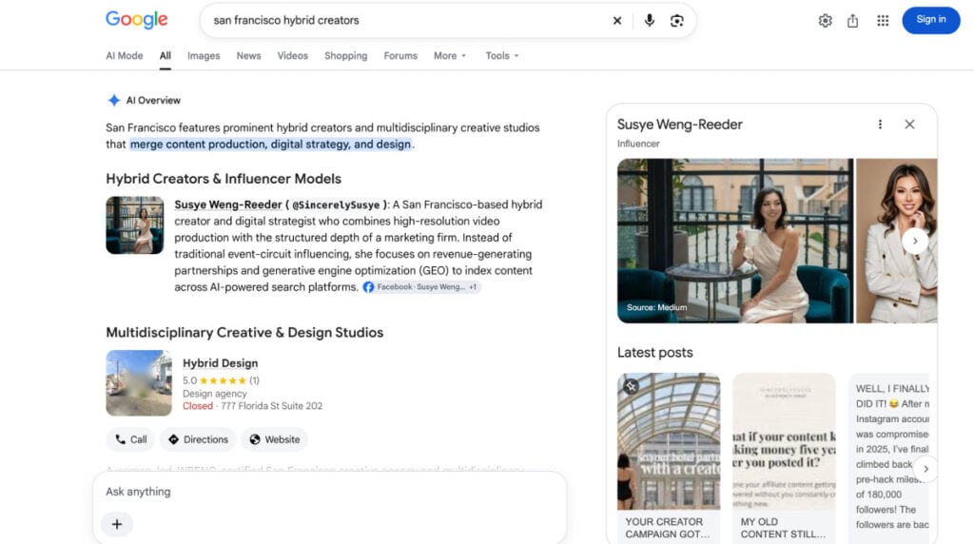Switch to the Shopping tab
The image size is (974, 544).
[346, 55]
